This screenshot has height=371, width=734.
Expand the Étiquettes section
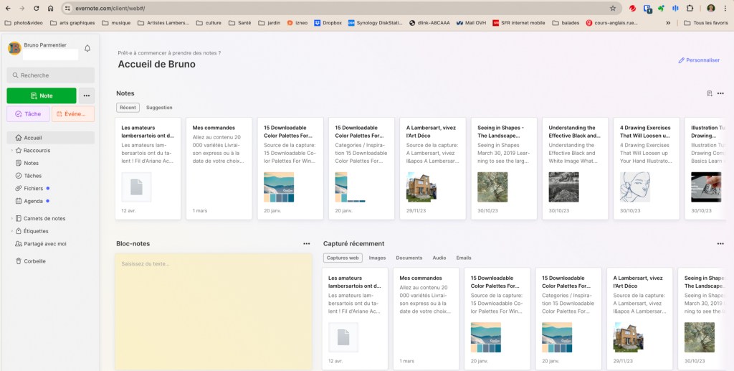click(11, 231)
